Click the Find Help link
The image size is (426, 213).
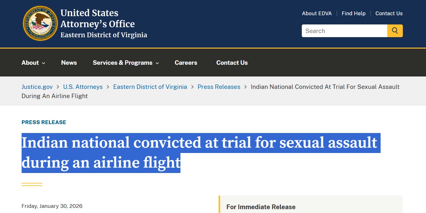pos(354,13)
